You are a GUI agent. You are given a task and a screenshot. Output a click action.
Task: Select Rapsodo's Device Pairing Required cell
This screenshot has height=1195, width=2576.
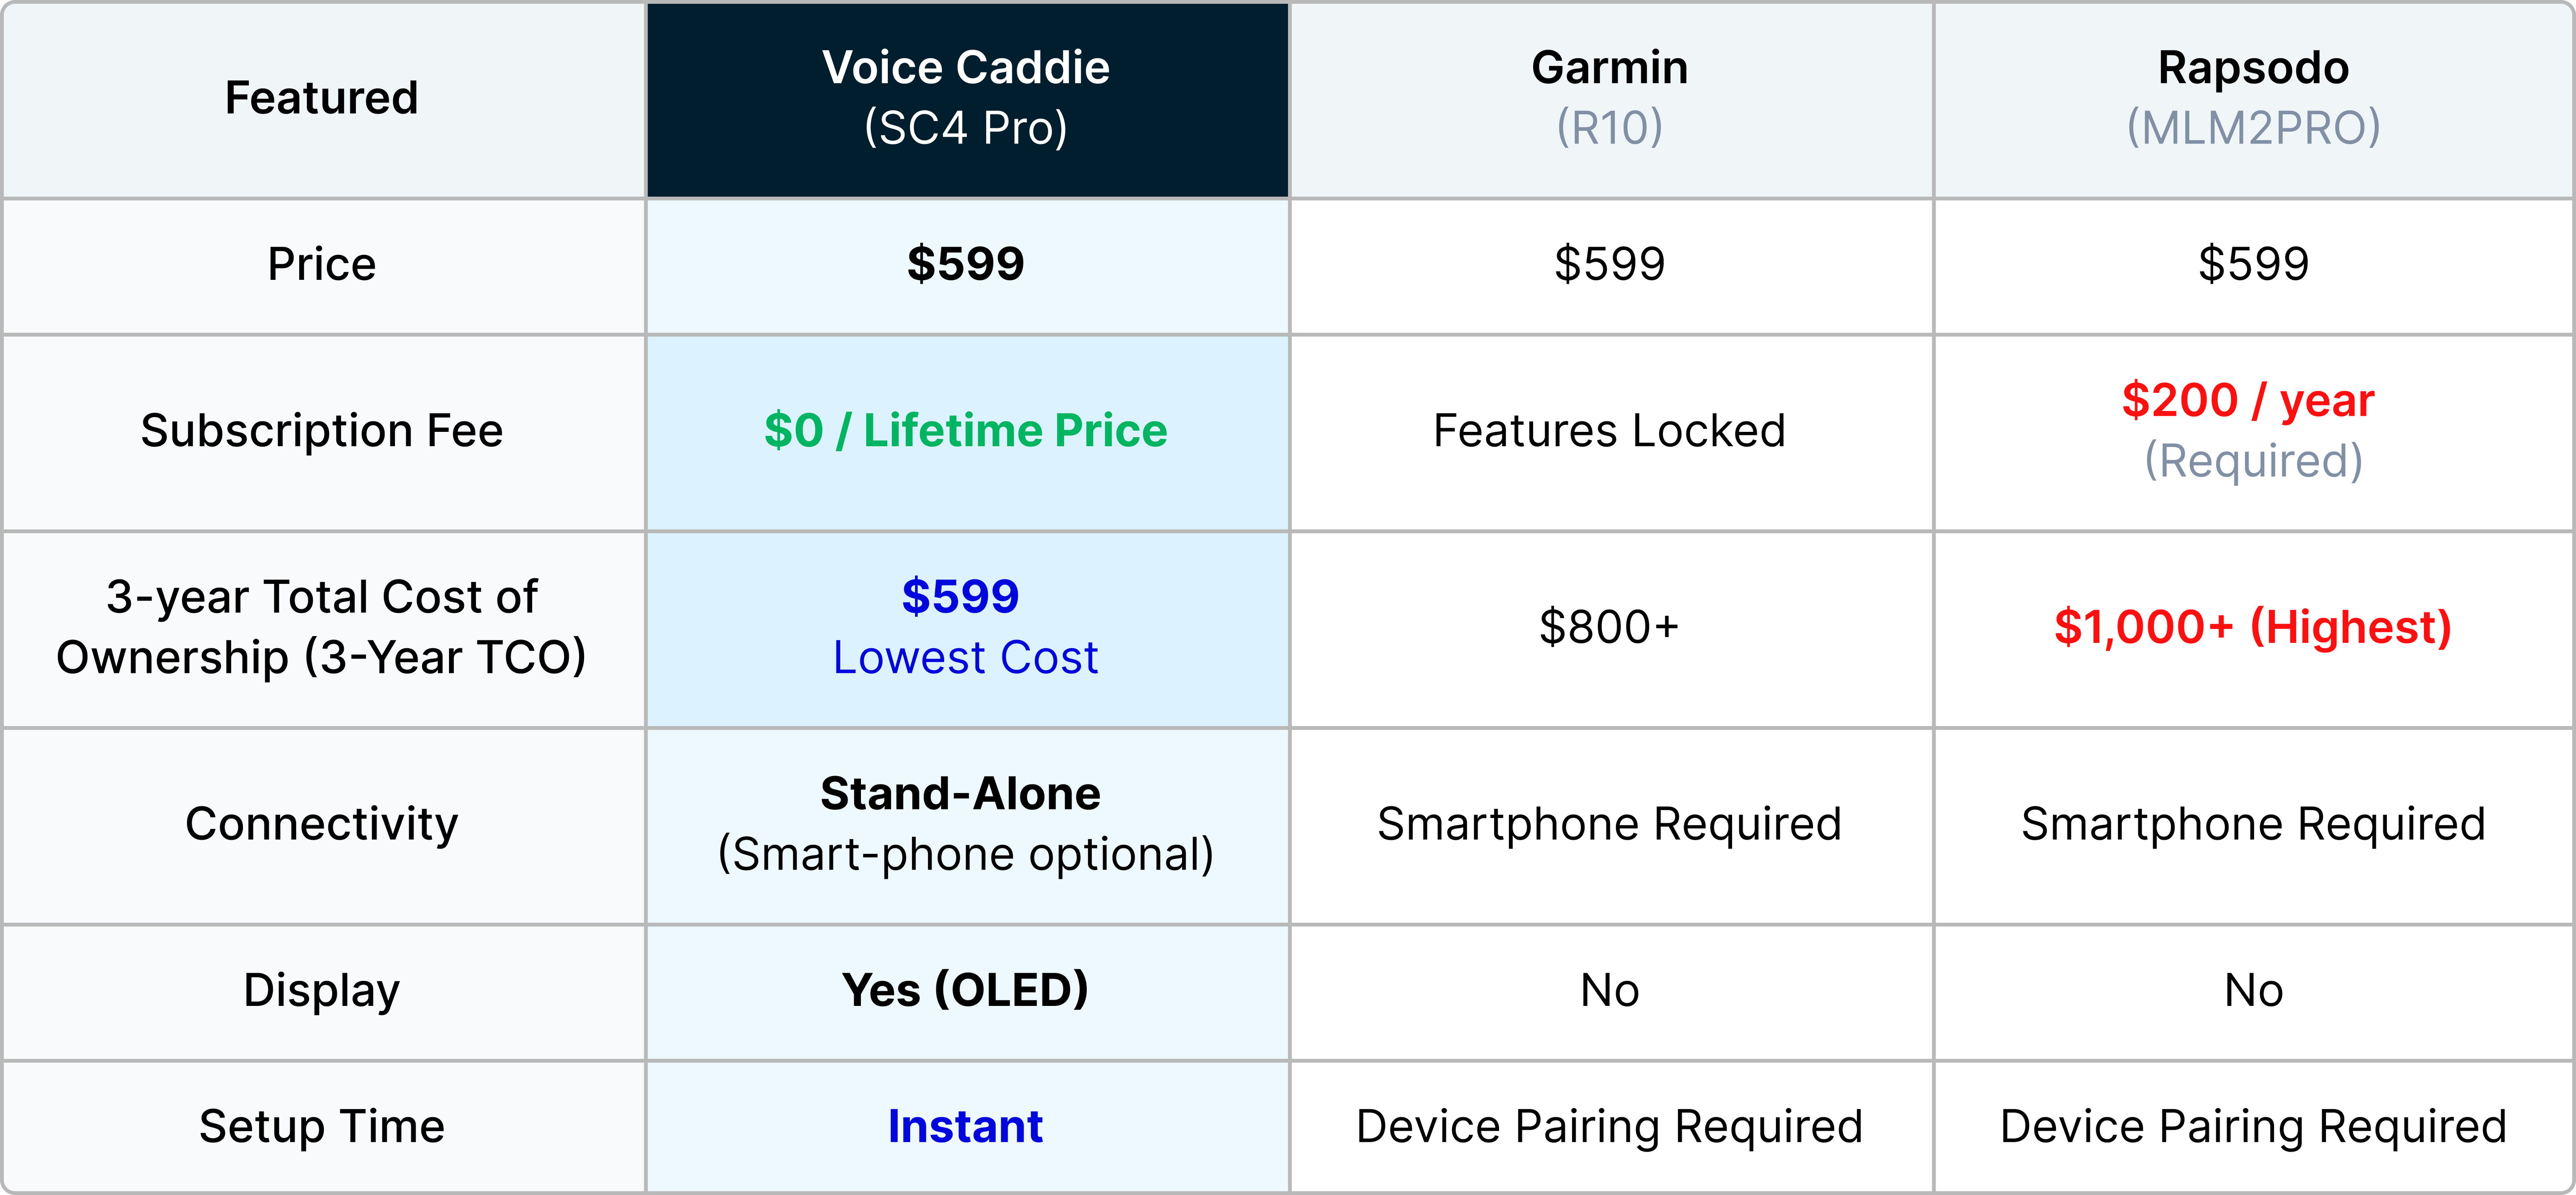click(2253, 1127)
